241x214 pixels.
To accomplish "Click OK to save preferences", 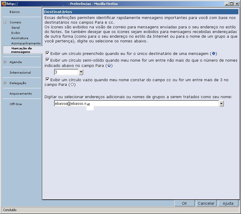I will [185, 203].
